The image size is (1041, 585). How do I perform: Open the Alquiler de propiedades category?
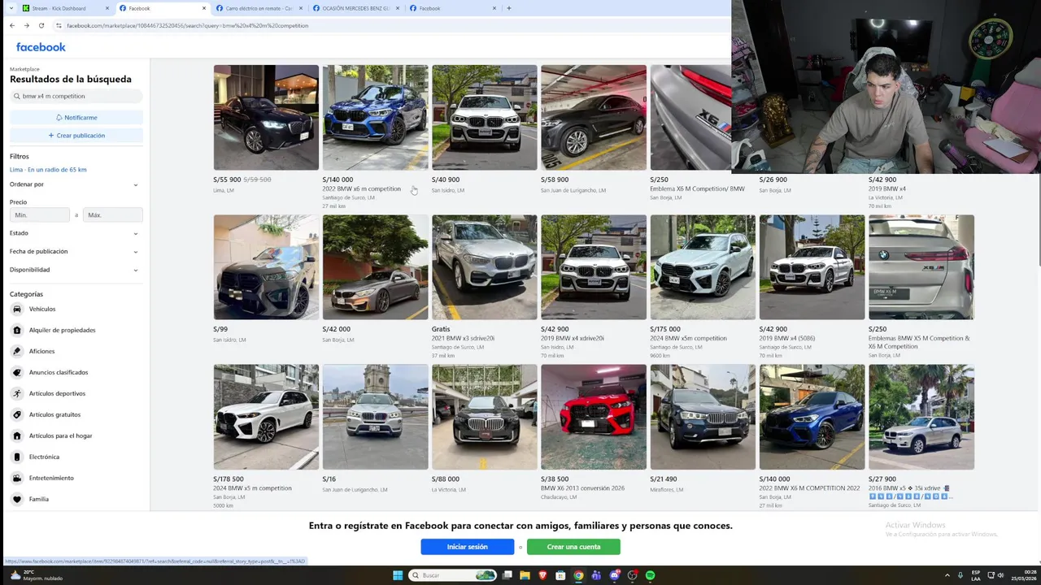pos(62,330)
